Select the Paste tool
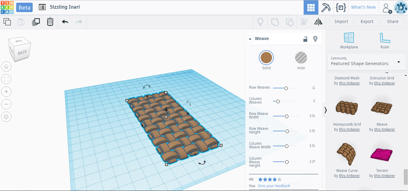The image size is (408, 191). 21,22
